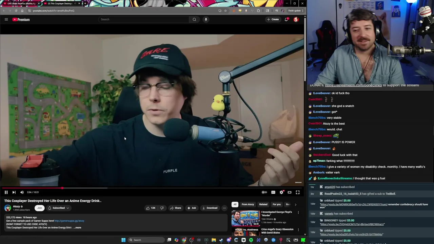Open player settings gear

pyautogui.click(x=281, y=192)
